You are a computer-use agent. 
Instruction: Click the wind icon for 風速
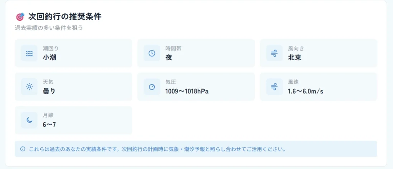pos(274,87)
